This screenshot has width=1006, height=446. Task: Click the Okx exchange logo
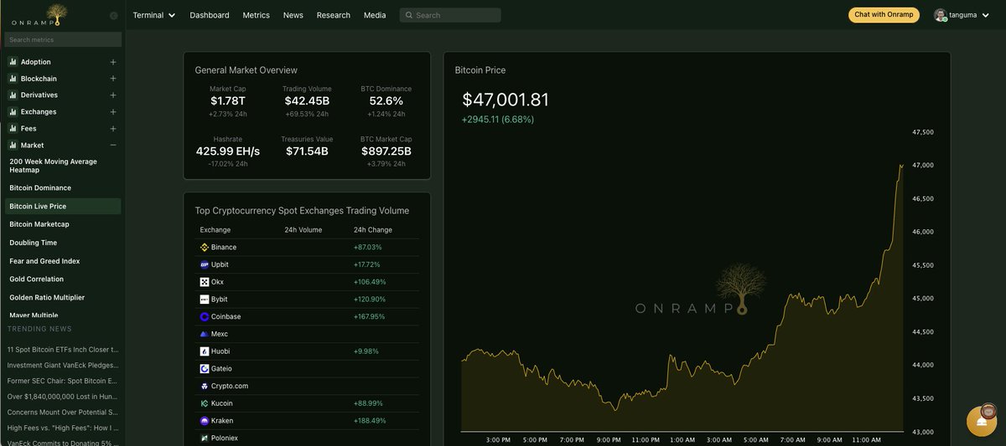pos(204,282)
